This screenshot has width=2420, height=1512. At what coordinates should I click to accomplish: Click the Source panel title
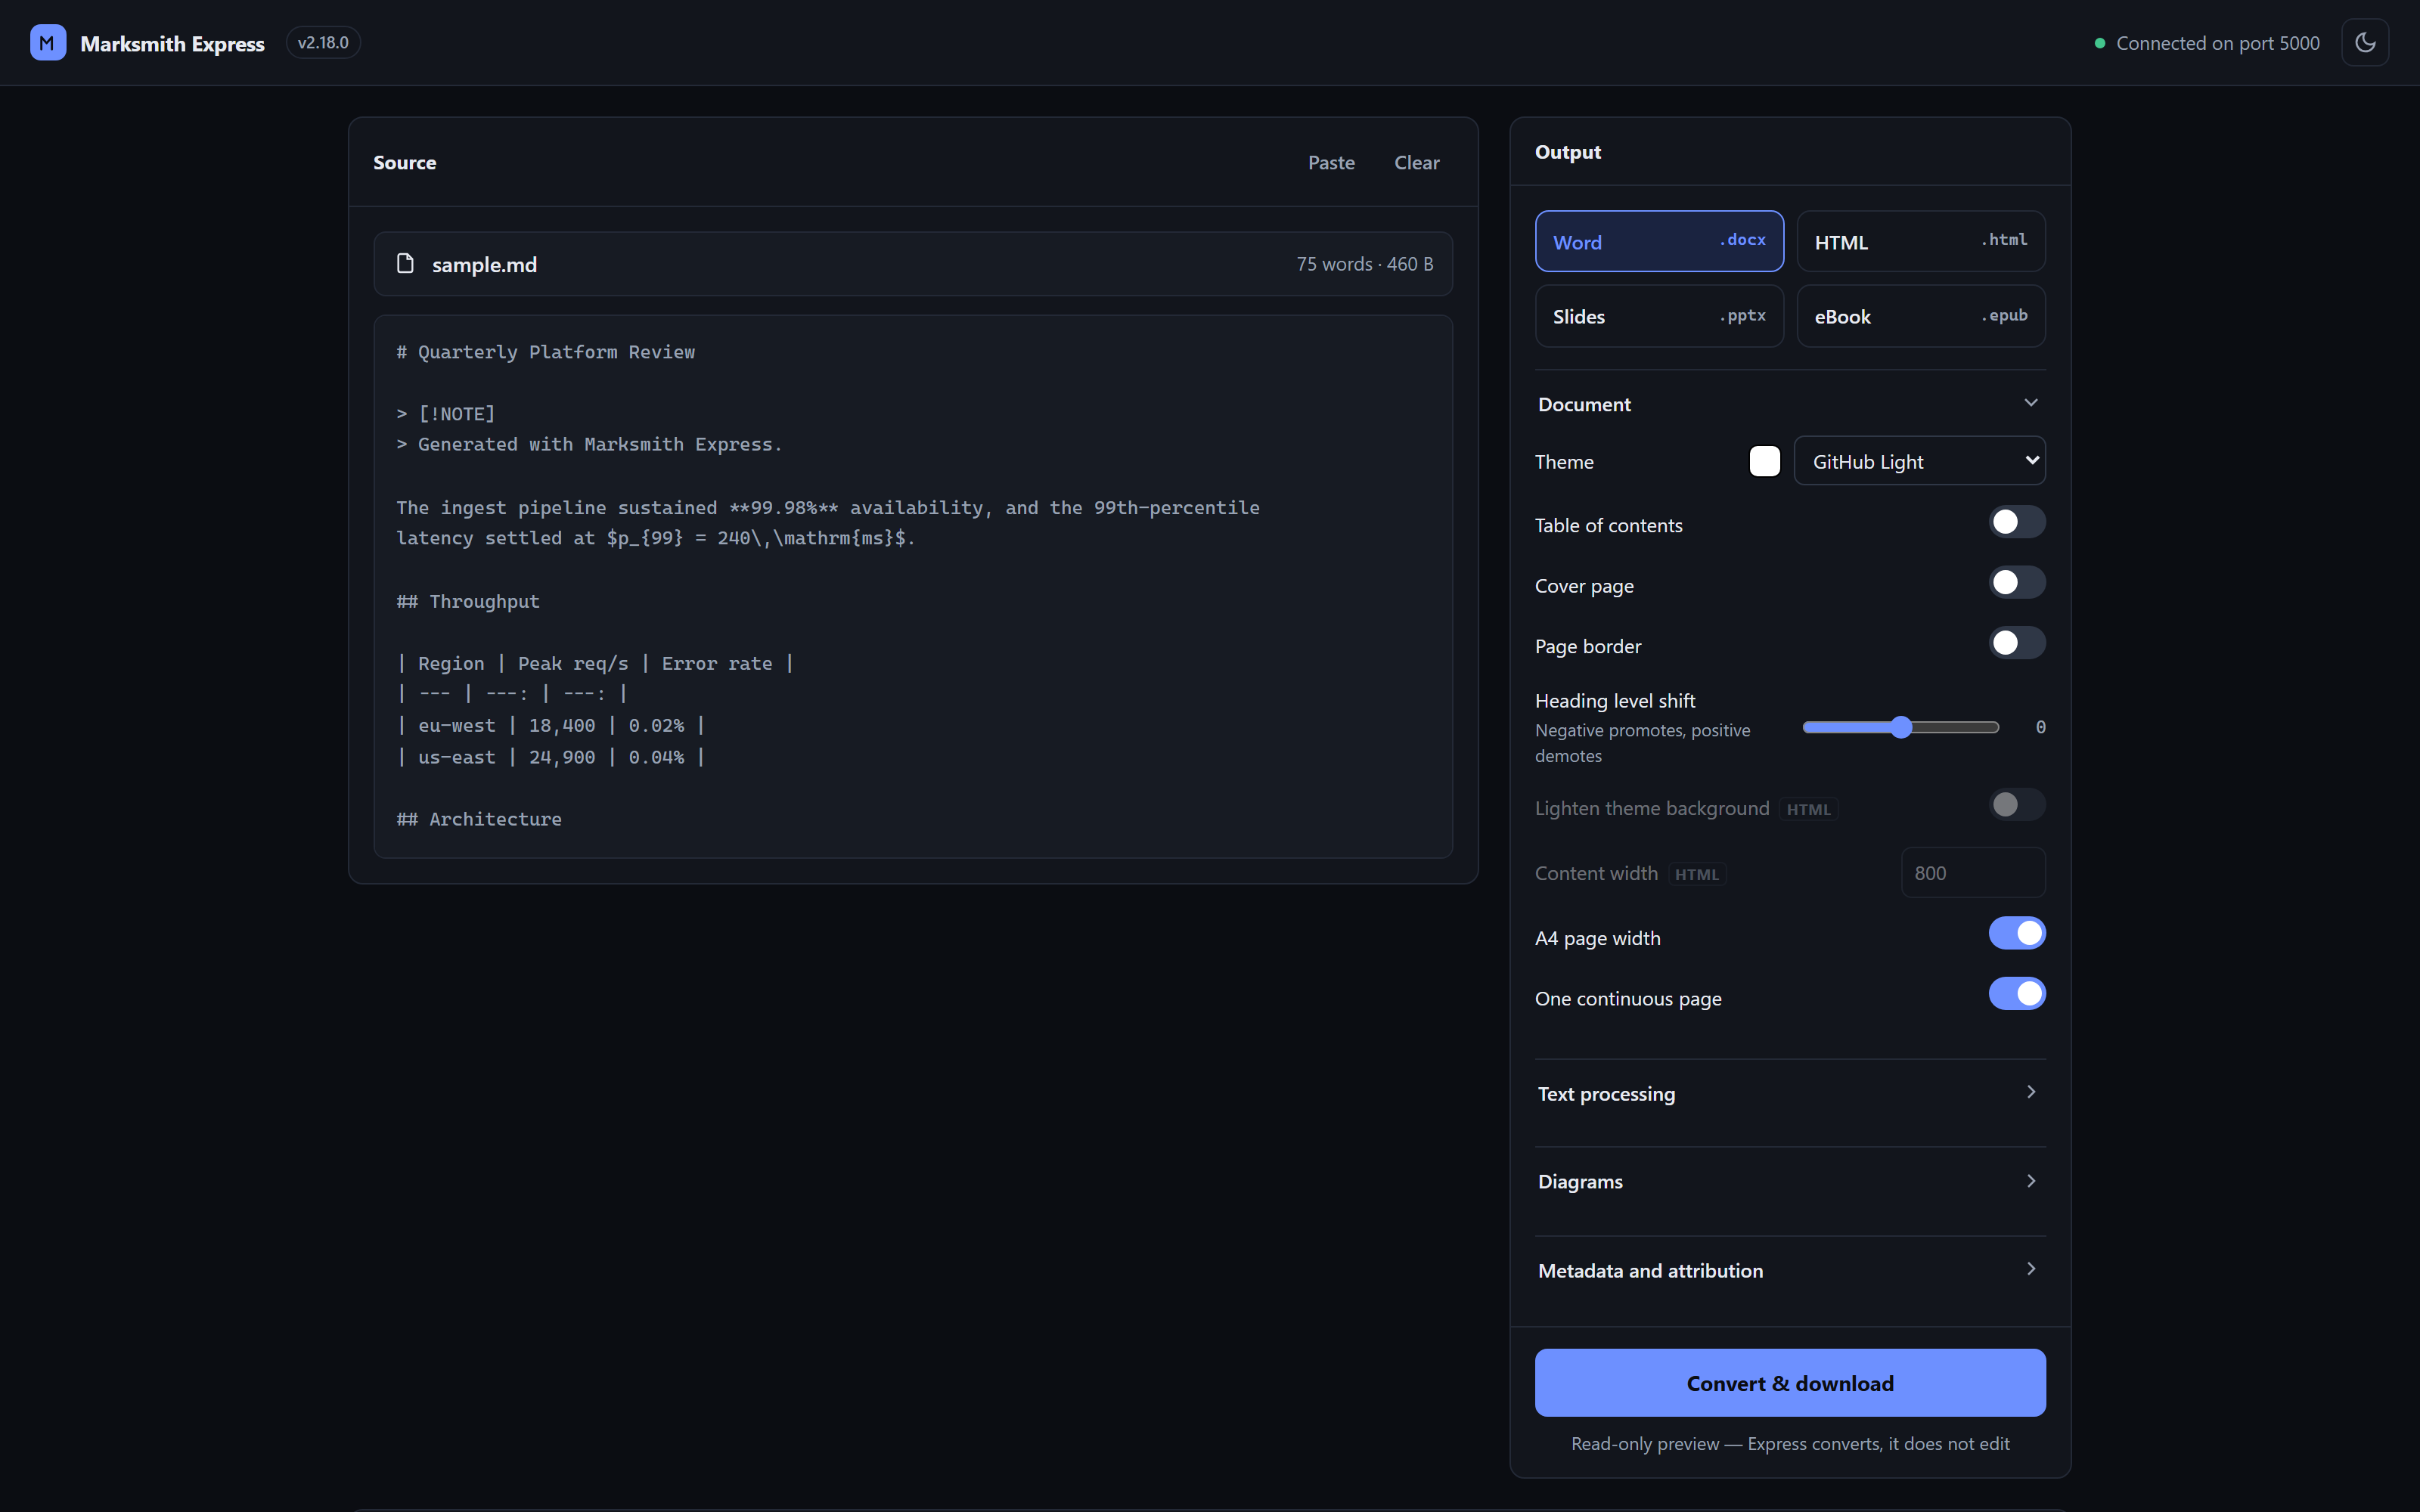tap(404, 162)
